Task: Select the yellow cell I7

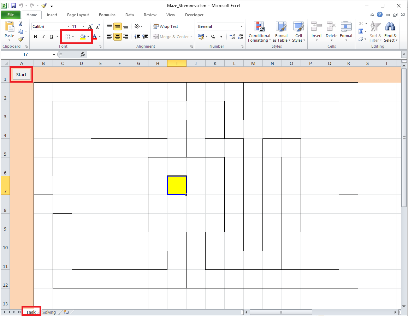Action: [x=177, y=185]
